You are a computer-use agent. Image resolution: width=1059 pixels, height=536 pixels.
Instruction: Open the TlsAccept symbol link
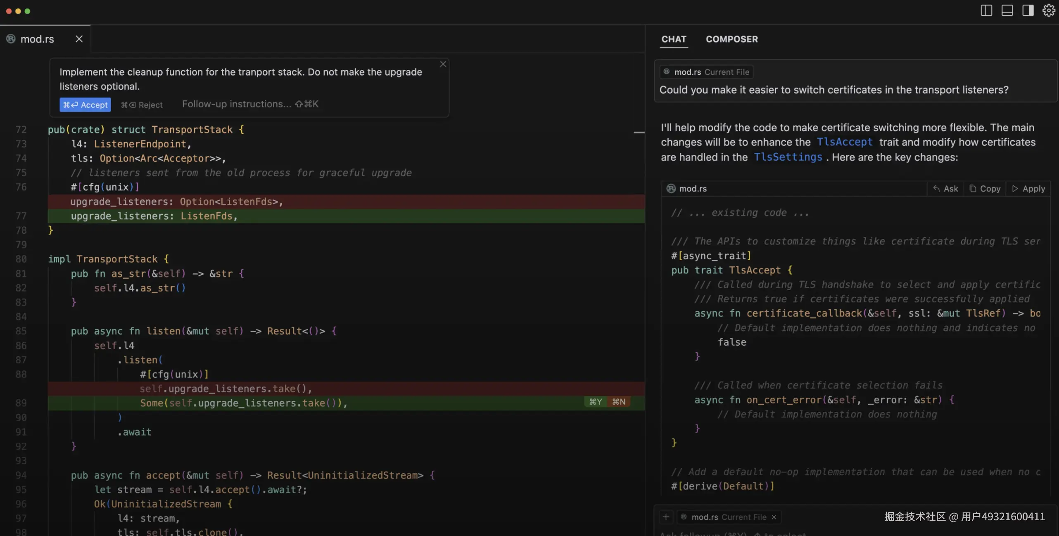(845, 142)
